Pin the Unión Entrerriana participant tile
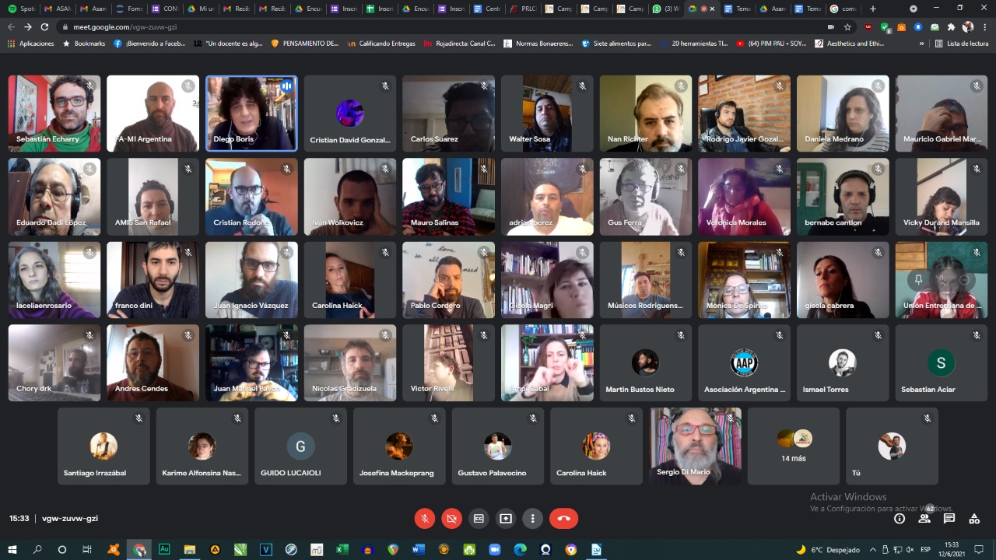The image size is (996, 560). [919, 280]
